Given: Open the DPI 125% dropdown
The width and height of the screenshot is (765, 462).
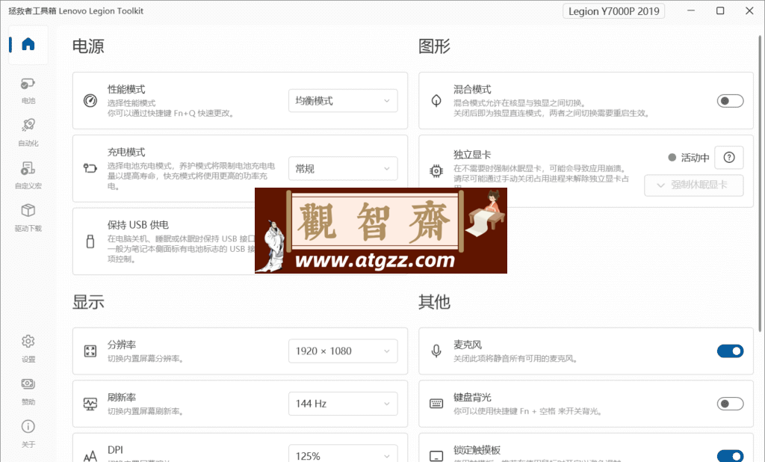Looking at the screenshot, I should click(343, 455).
